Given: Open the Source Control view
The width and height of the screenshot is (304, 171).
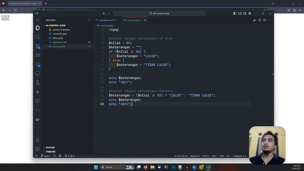Looking at the screenshot, I should pyautogui.click(x=38, y=46).
